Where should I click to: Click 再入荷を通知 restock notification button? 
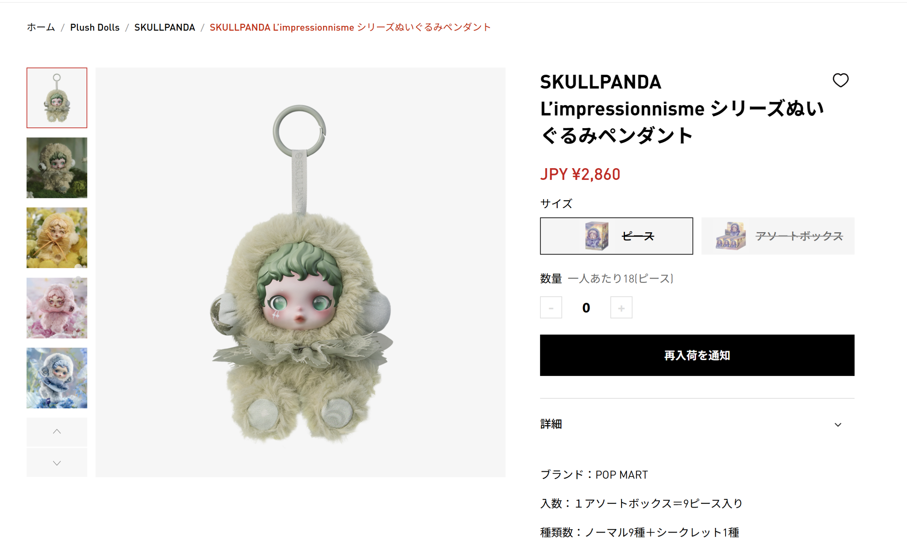[697, 355]
